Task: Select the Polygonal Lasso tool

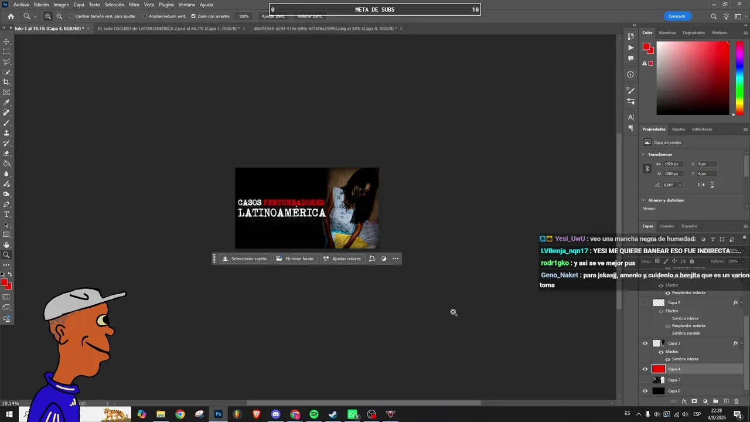Action: point(6,62)
